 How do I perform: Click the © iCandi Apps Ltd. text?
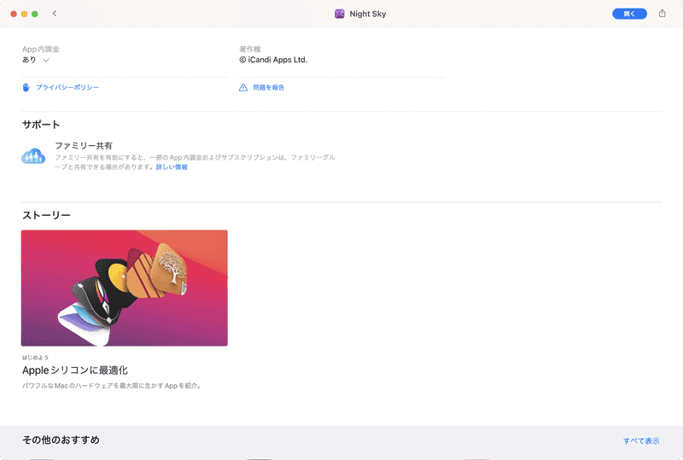[x=273, y=60]
